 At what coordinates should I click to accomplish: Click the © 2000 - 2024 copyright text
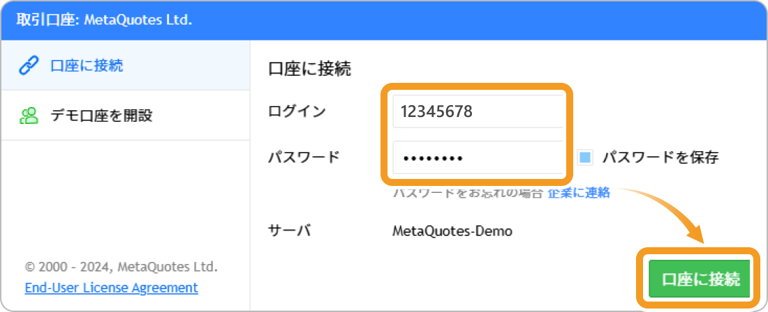tap(121, 267)
